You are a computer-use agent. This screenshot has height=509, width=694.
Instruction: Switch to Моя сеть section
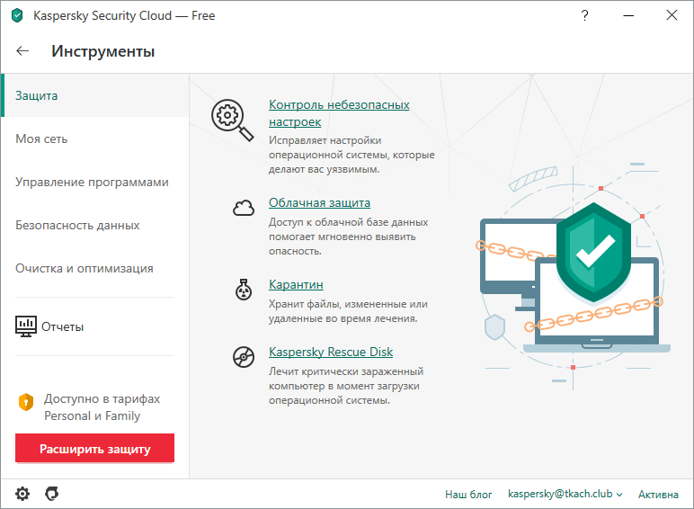[95, 139]
